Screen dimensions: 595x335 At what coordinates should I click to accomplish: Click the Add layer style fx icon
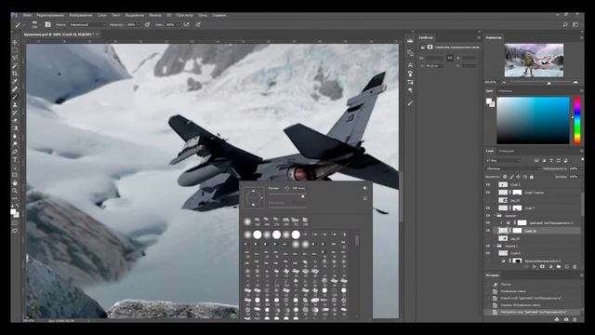point(534,267)
